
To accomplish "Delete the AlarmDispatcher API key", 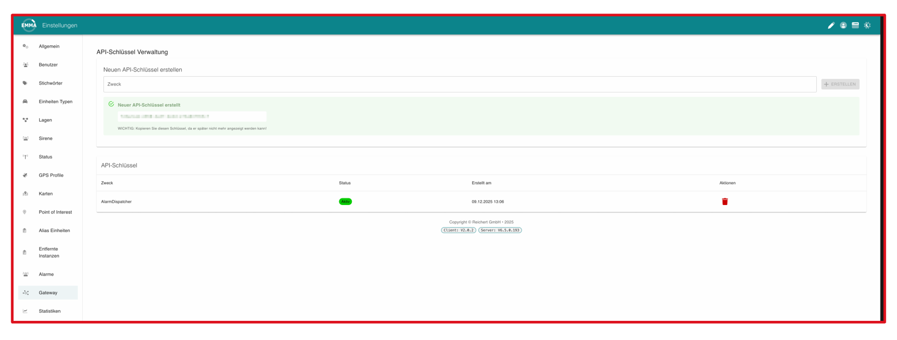I will click(725, 202).
